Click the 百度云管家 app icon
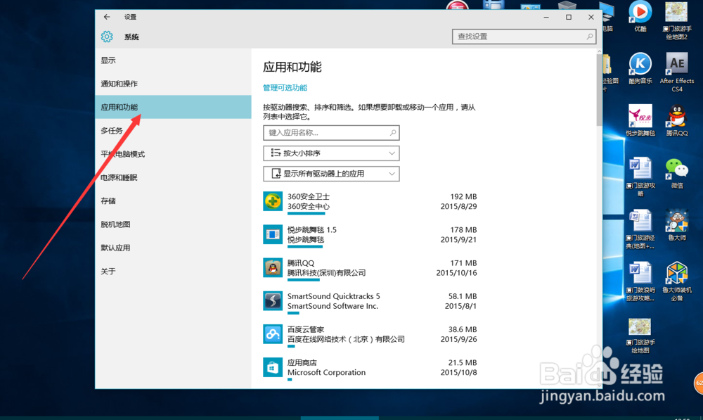Screen dimensions: 703x420 point(273,334)
